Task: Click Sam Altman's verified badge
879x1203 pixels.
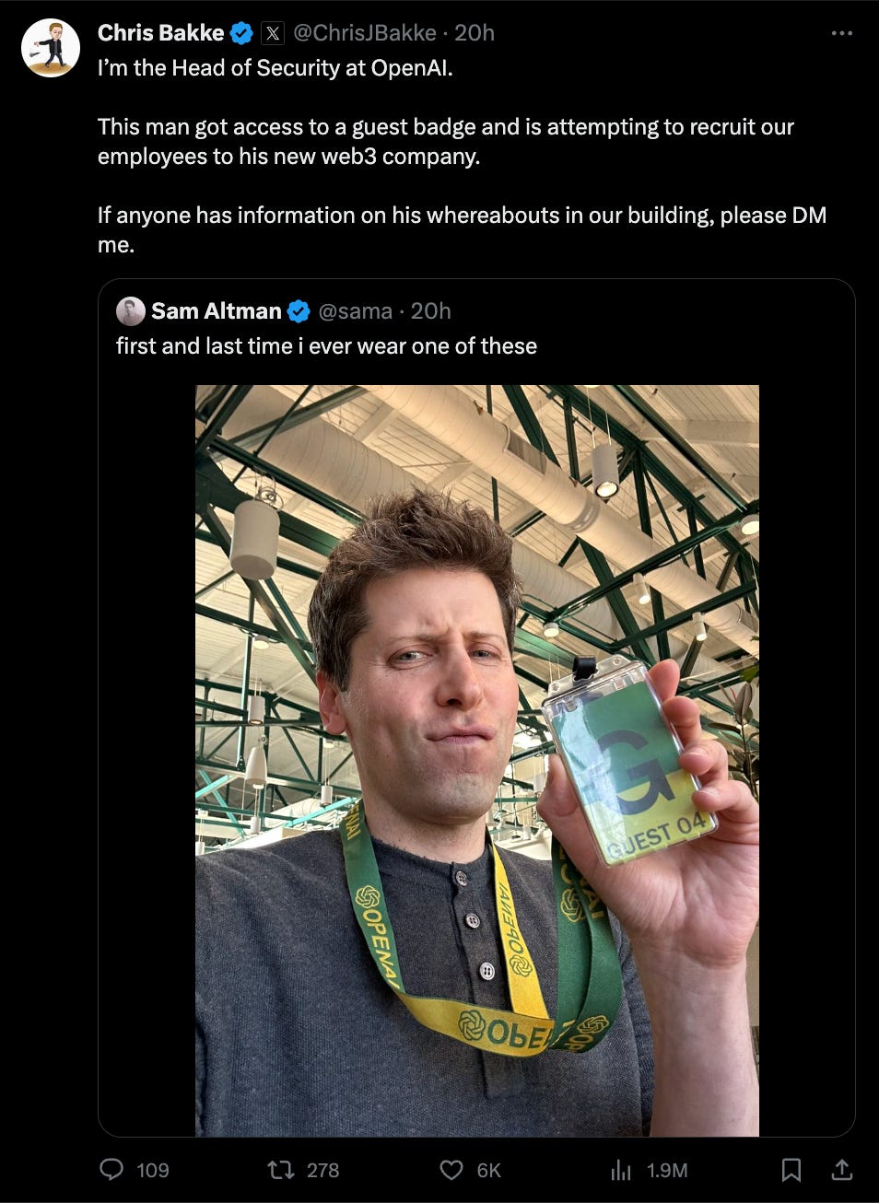Action: (x=299, y=311)
